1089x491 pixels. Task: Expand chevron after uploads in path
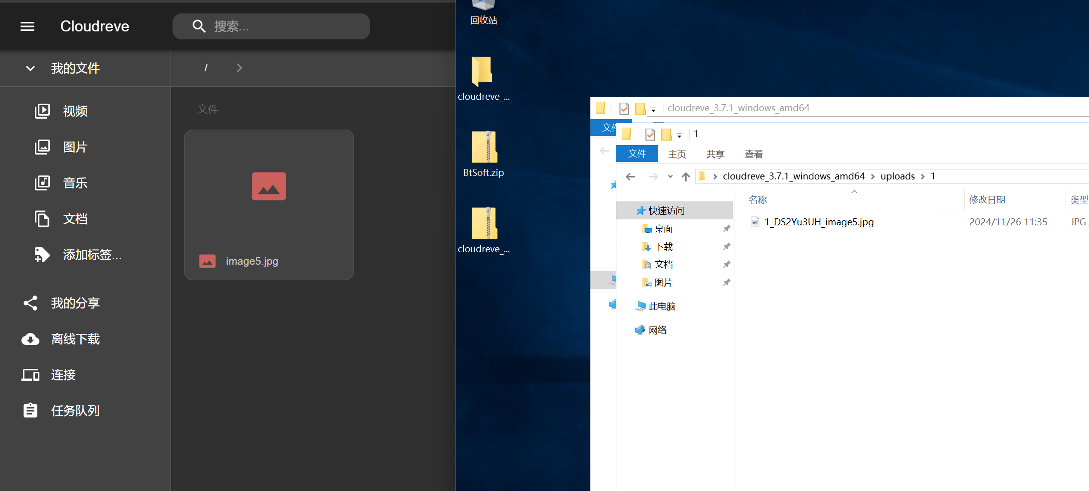pos(923,176)
